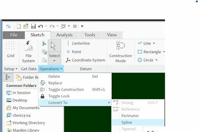Switch to the View tab
The width and height of the screenshot is (198, 132).
coord(112,35)
